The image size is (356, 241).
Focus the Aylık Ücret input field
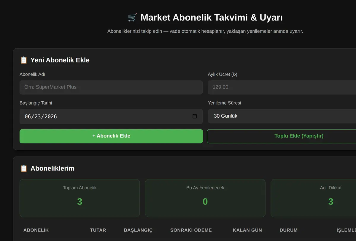coord(282,87)
